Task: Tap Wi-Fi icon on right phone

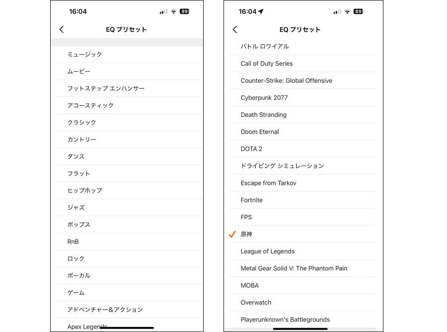Action: tap(347, 11)
